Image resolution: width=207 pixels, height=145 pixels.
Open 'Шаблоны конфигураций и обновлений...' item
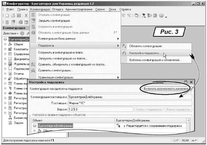pyautogui.click(x=155, y=60)
